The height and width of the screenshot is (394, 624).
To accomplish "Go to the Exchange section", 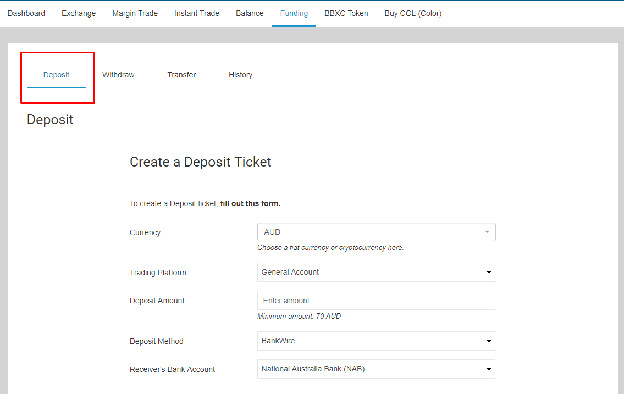I will pyautogui.click(x=79, y=13).
